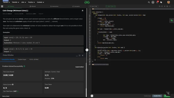This screenshot has width=174, height=98.
Task: Click Problem Solved Successfully message
Action: (x=13, y=66)
